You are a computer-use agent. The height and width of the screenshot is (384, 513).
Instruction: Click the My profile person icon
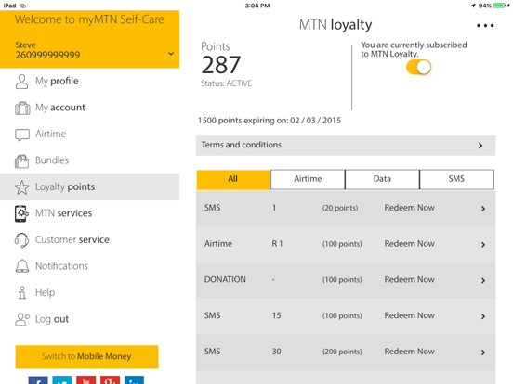(22, 82)
